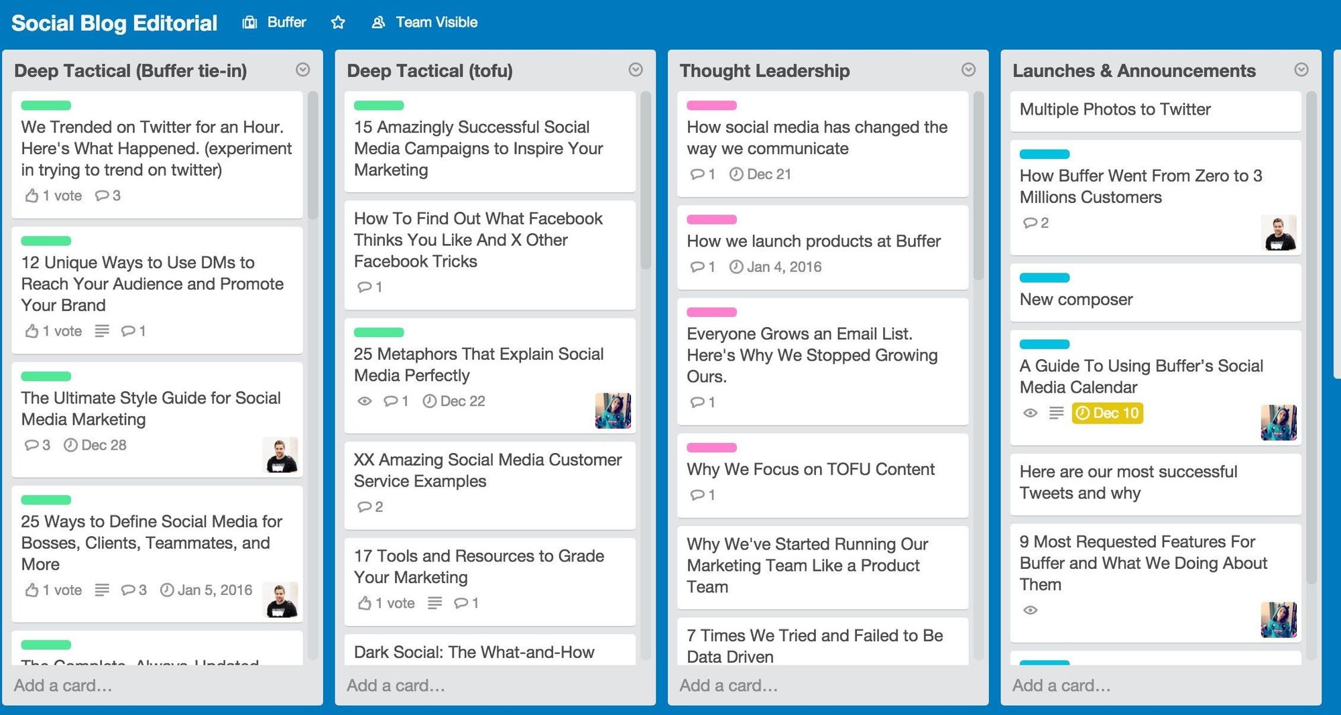Toggle watch eye on 9 Most Requested Features card
The image size is (1341, 715).
click(1031, 610)
